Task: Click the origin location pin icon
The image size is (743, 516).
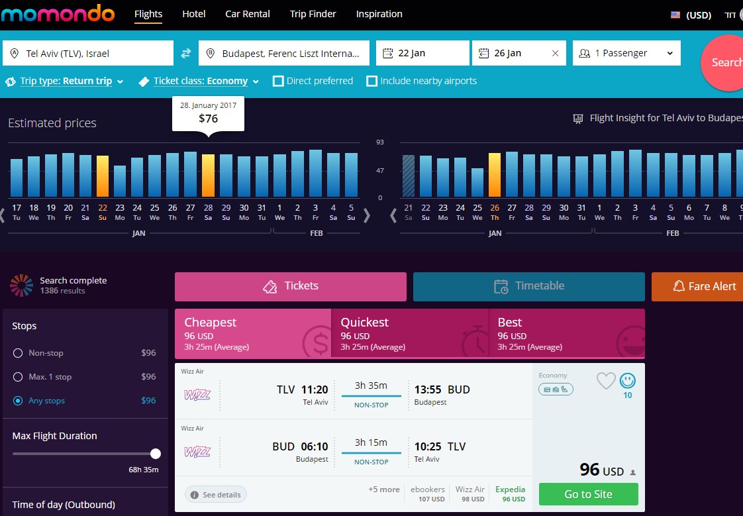Action: (14, 53)
